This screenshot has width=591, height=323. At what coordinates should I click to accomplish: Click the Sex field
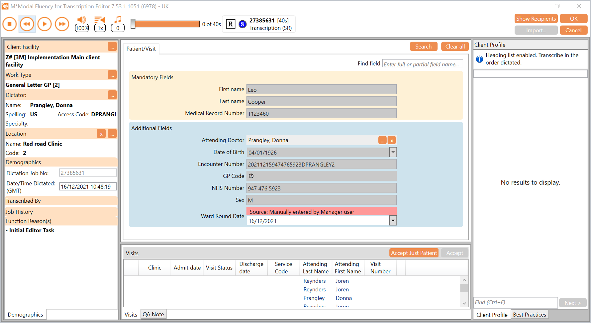[321, 200]
